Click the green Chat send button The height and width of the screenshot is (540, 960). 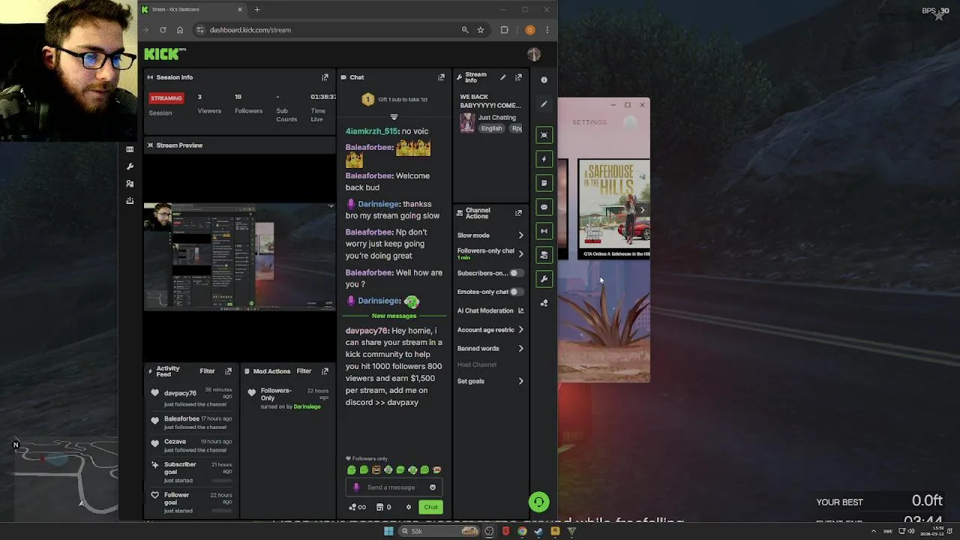430,507
